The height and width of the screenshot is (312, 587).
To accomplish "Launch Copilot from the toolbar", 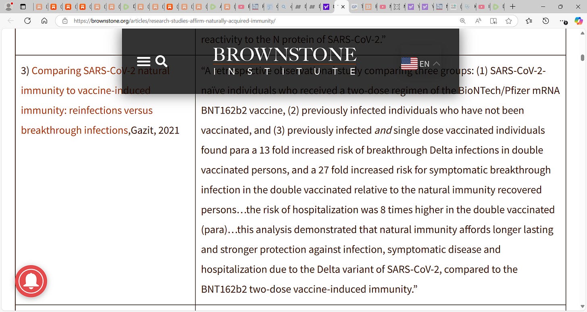I will pos(579,21).
